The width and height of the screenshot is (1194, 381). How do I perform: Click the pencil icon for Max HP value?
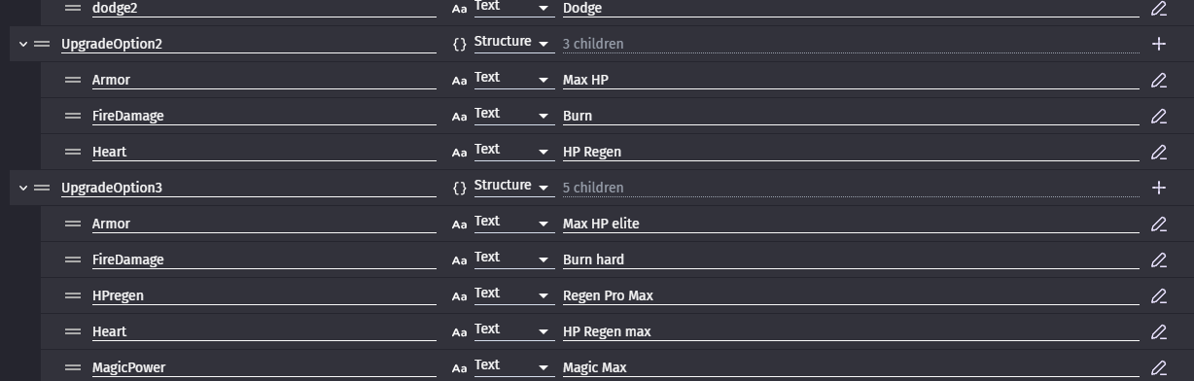pyautogui.click(x=1158, y=80)
